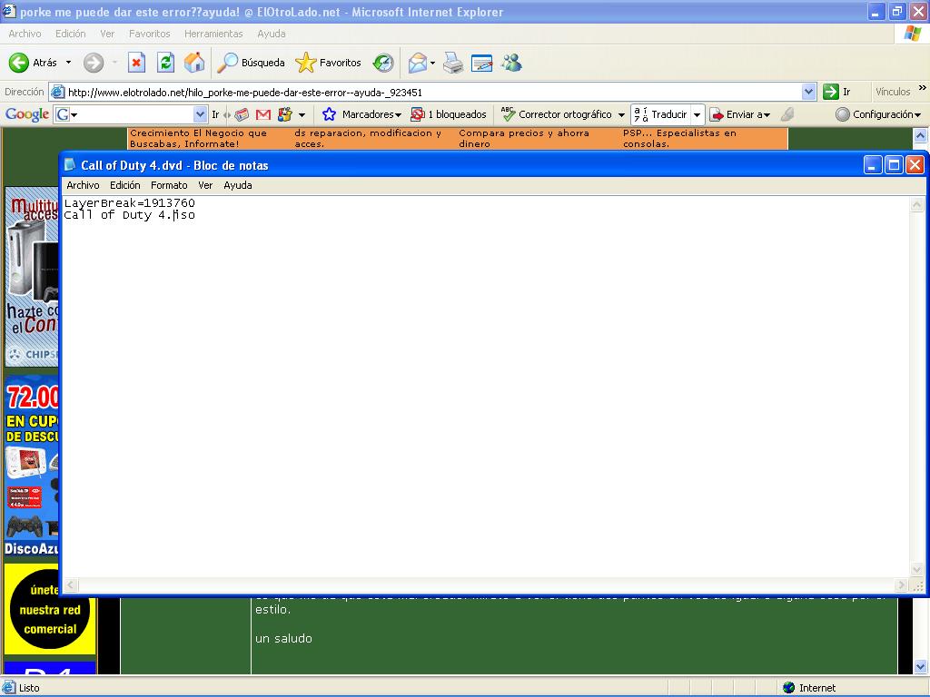
Task: Open Internet Explorer Favoritos menu
Action: (150, 34)
